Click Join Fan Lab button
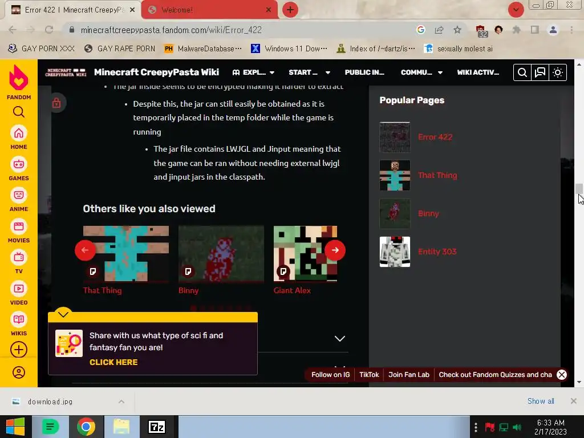This screenshot has height=438, width=584. pyautogui.click(x=408, y=375)
